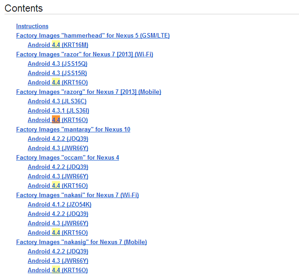Go to Factory Images "occam" for Nexus 4
Screen dimensions: 299x274
pyautogui.click(x=68, y=157)
